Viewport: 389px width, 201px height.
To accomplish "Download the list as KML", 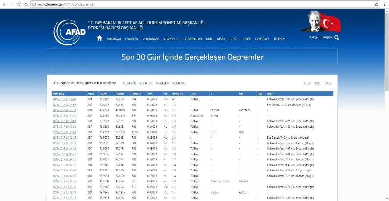I will 317,83.
